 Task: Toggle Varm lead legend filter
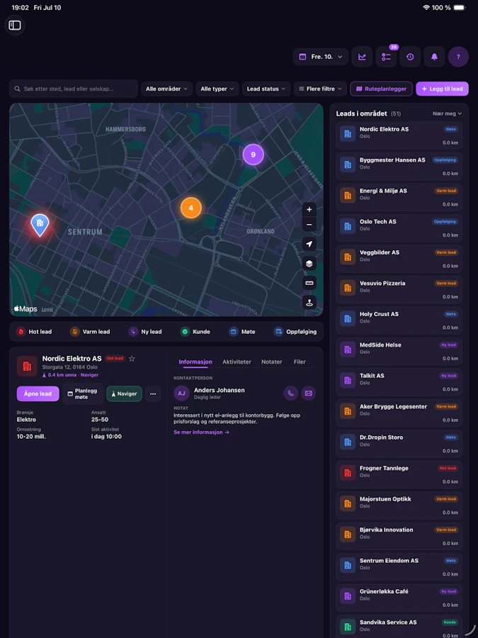tap(90, 332)
